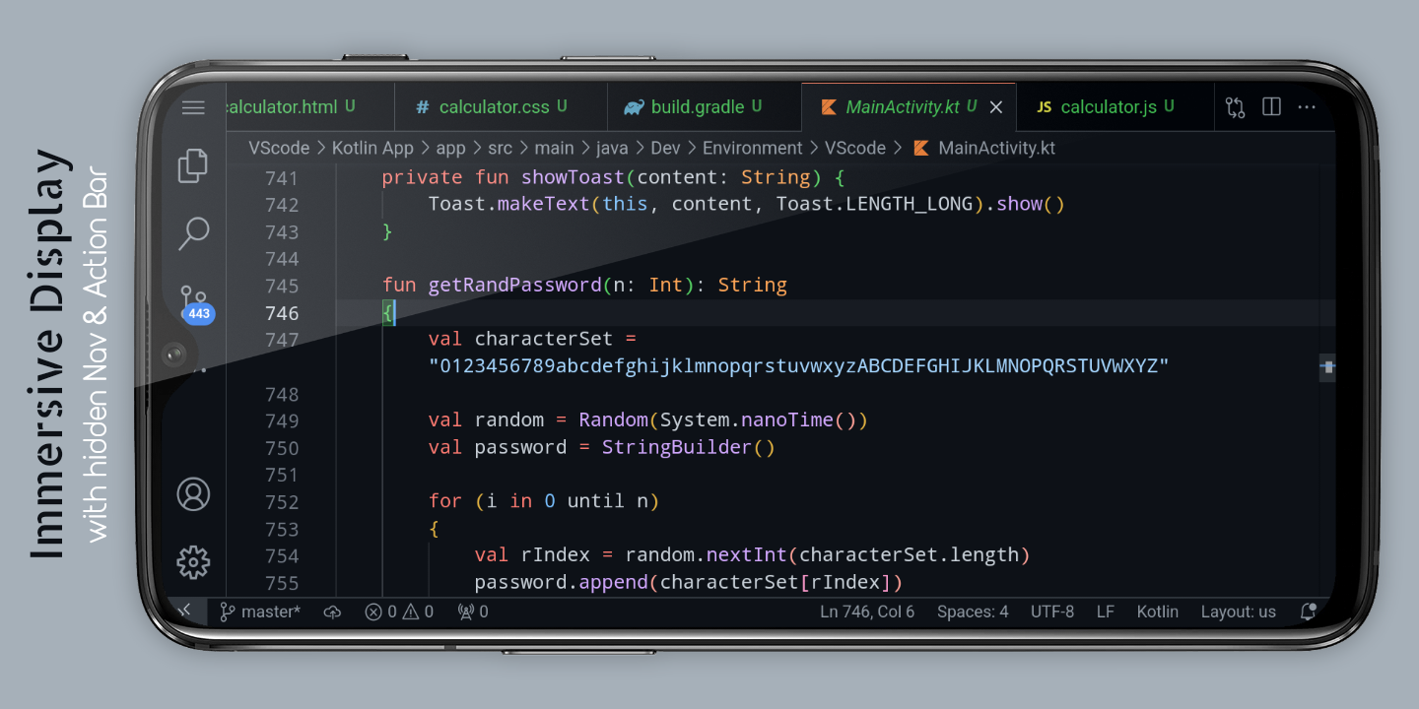Click the forwarded ports broadcast indicator

(x=473, y=612)
